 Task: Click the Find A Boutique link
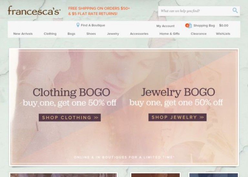coord(93,25)
